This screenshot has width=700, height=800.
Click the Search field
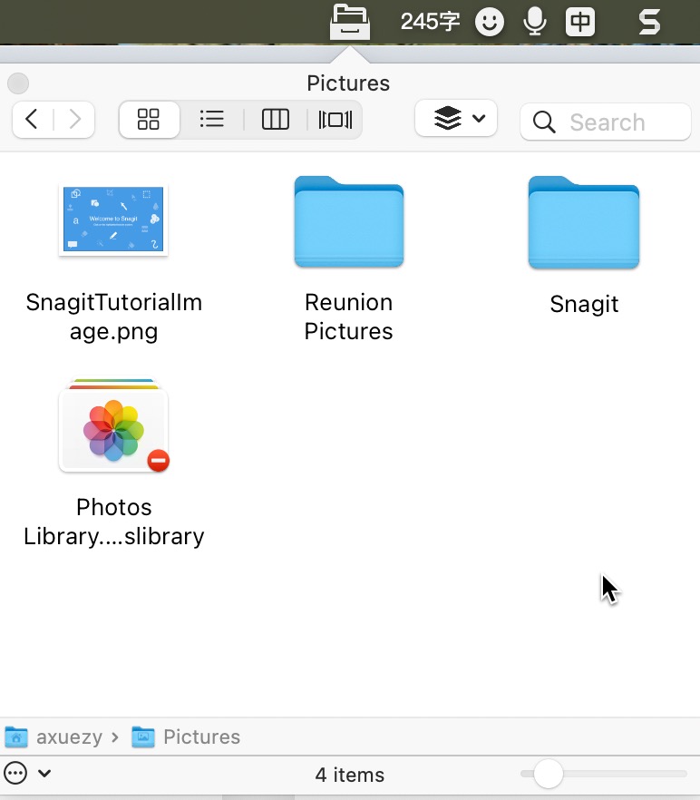tap(605, 122)
